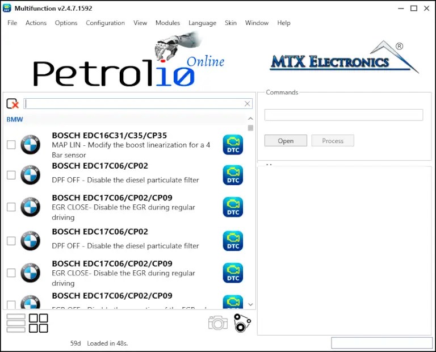Switch to list view layout icon
This screenshot has height=352, width=436.
click(16, 323)
